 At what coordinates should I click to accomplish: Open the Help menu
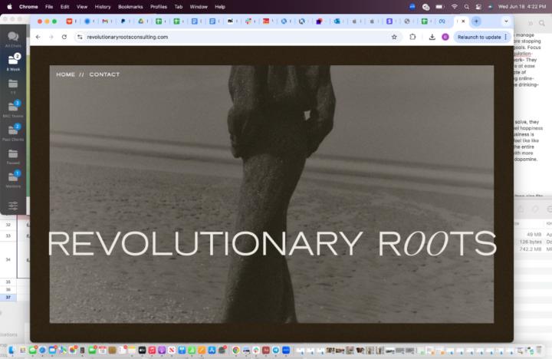pyautogui.click(x=220, y=7)
